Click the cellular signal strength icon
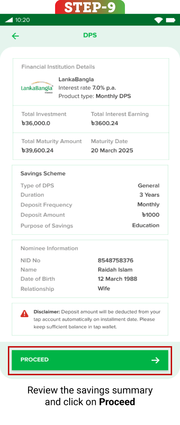Image resolution: width=180 pixels, height=425 pixels. (9, 20)
